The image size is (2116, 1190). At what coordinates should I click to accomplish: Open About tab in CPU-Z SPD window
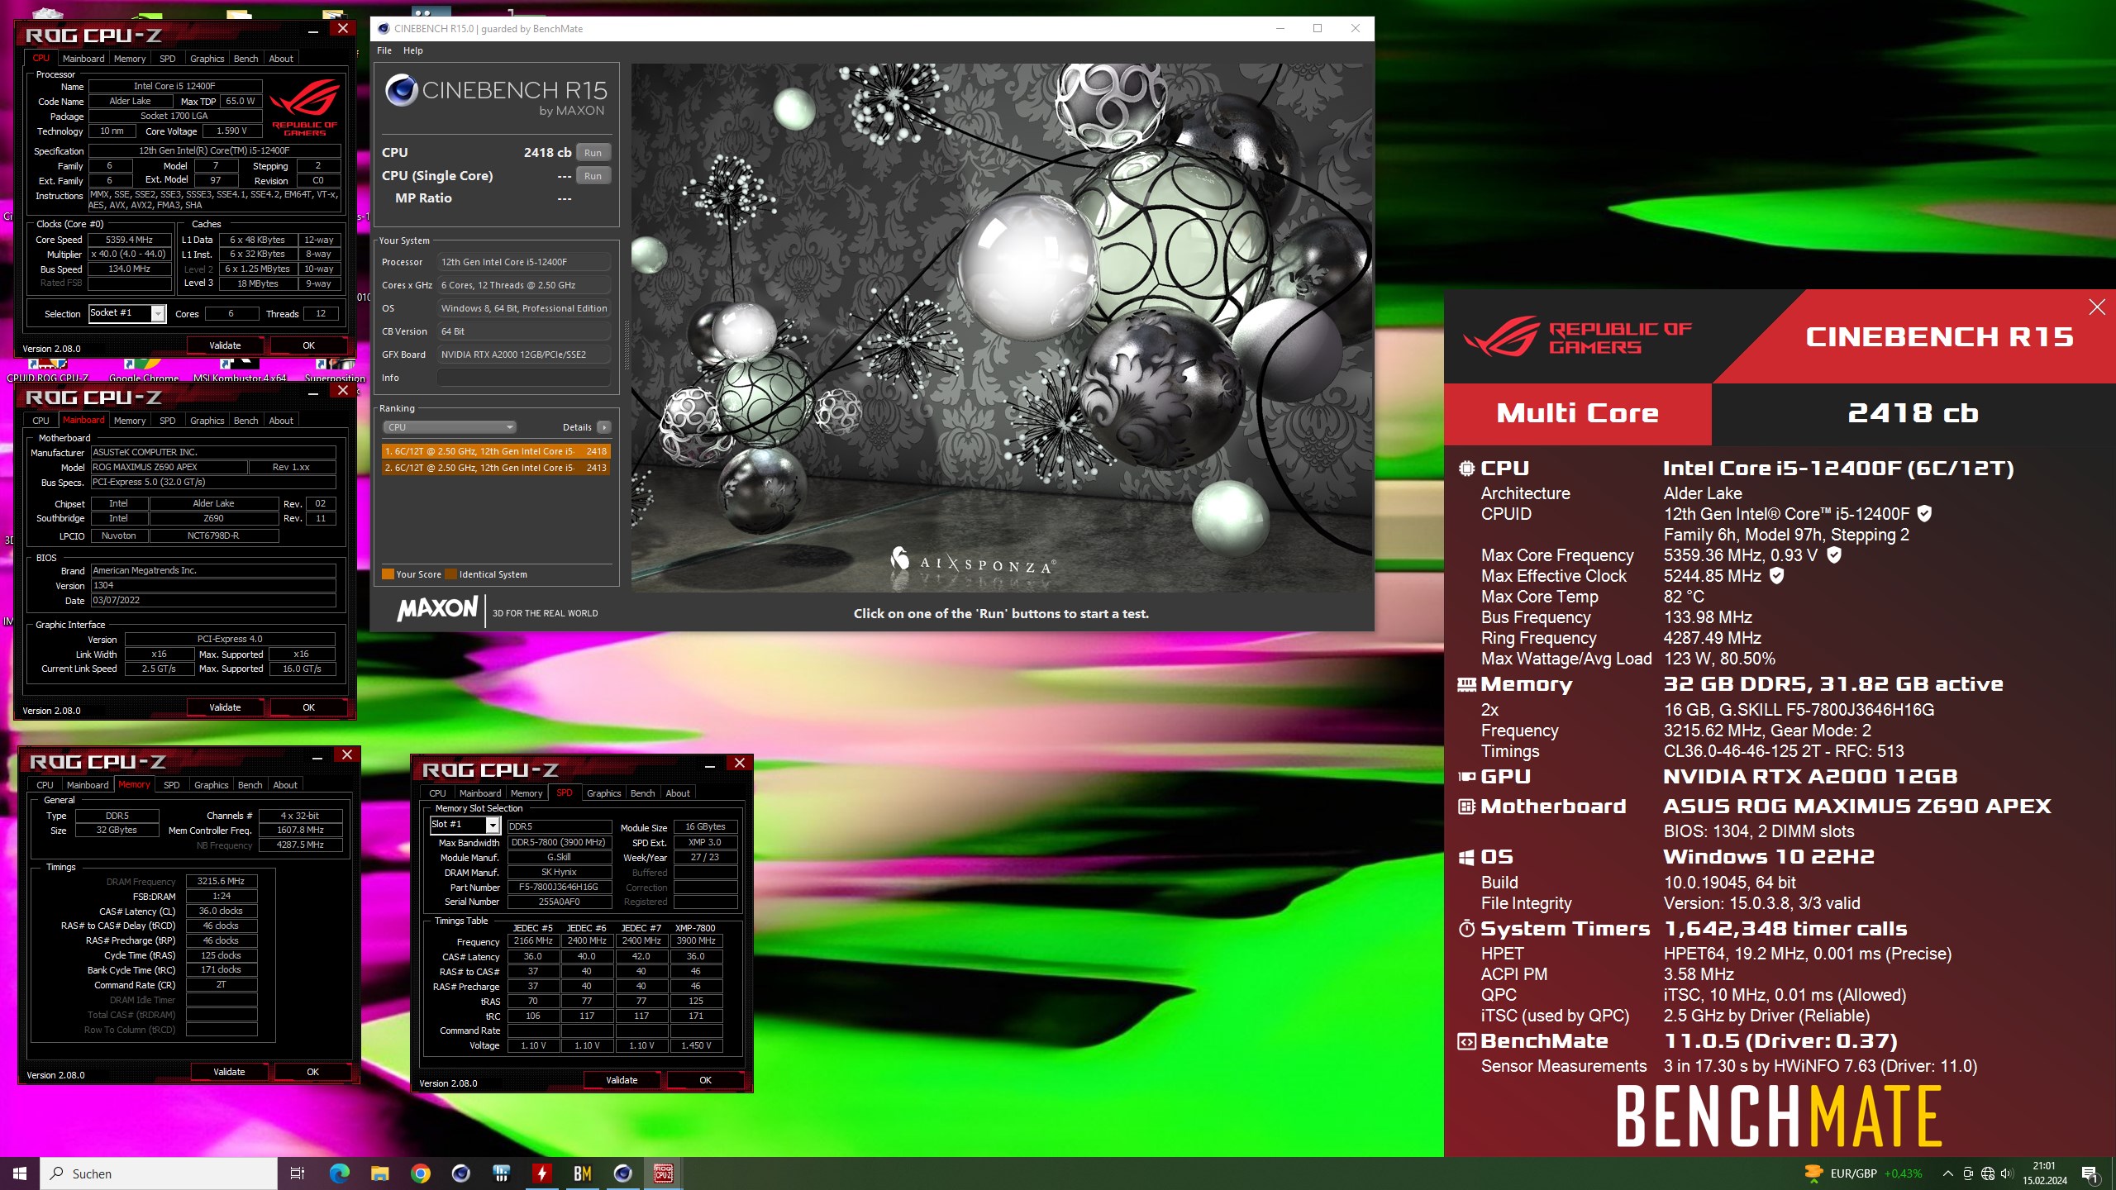pos(678,793)
